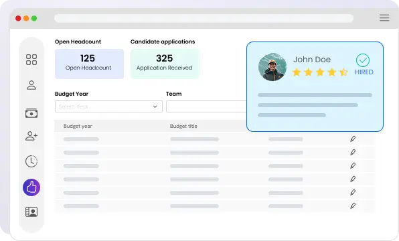Click the Candidate applications heading
This screenshot has height=241, width=399.
(163, 42)
